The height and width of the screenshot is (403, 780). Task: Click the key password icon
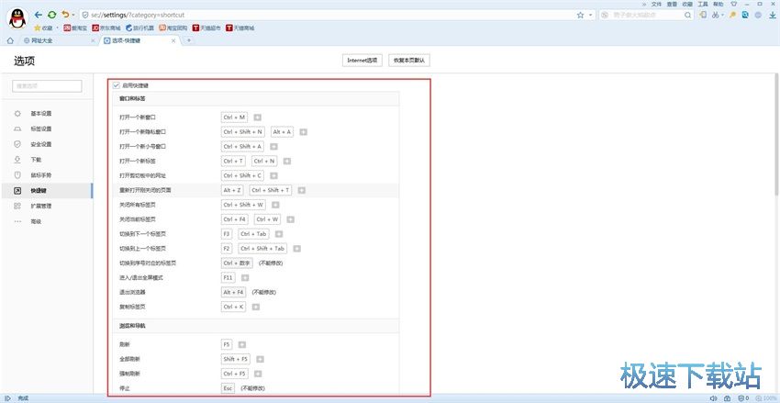(732, 16)
